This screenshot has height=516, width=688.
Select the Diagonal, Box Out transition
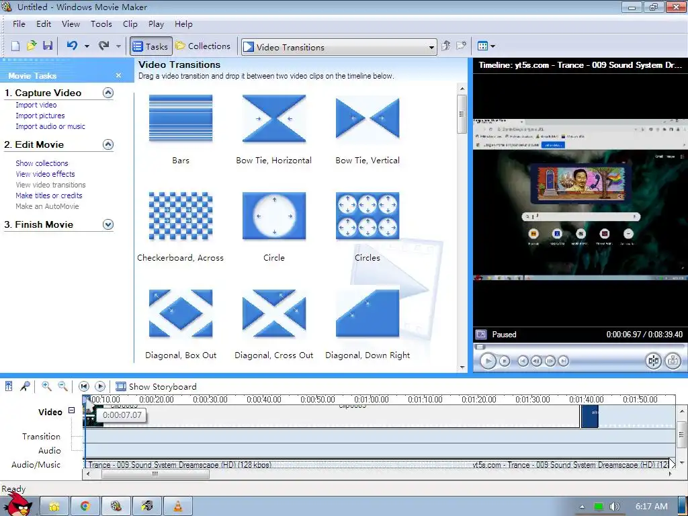[181, 313]
